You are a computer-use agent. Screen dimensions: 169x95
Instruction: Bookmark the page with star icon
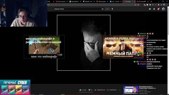tap(138, 5)
